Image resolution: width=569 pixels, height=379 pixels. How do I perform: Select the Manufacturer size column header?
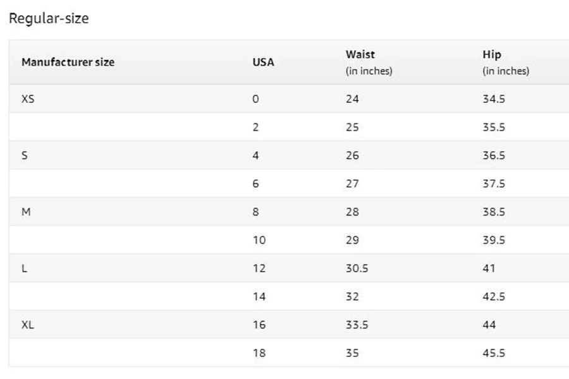click(x=68, y=62)
